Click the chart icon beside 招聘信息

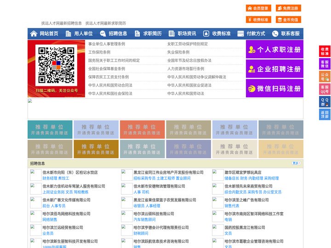(103, 34)
